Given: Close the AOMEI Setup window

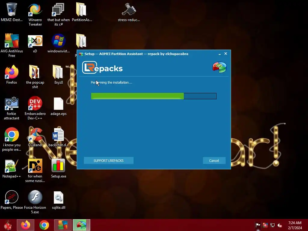Looking at the screenshot, I should pyautogui.click(x=226, y=54).
